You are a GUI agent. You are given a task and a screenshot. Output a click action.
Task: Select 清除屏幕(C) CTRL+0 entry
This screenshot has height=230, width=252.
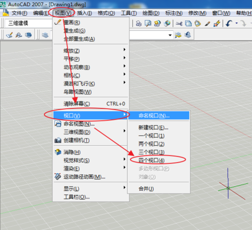91,104
